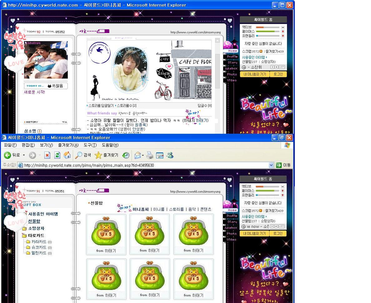The width and height of the screenshot is (371, 303).
Task: Click the Stop icon in IE toolbar
Action: [47, 155]
